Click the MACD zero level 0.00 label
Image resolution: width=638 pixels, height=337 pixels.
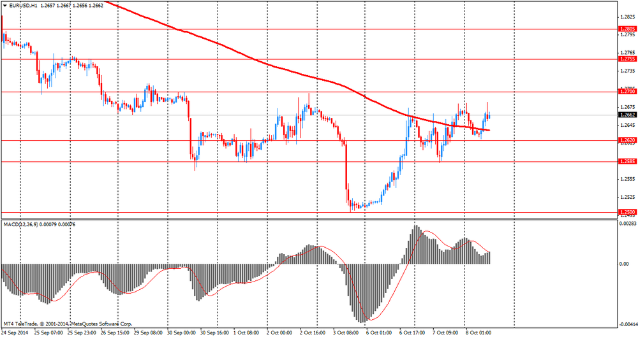[624, 264]
